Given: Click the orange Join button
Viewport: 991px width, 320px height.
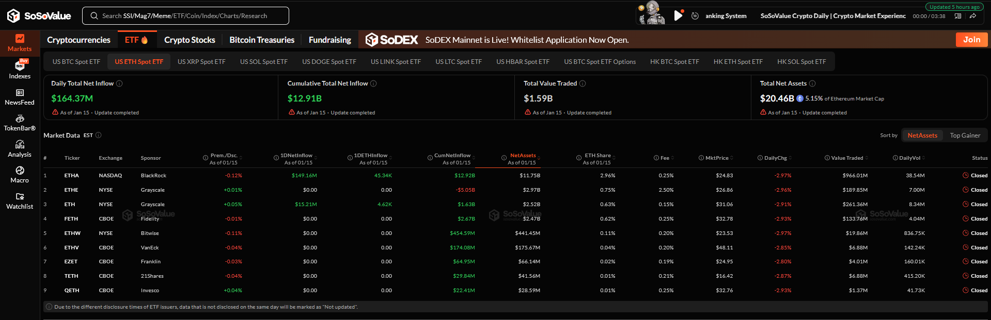Looking at the screenshot, I should pyautogui.click(x=971, y=40).
